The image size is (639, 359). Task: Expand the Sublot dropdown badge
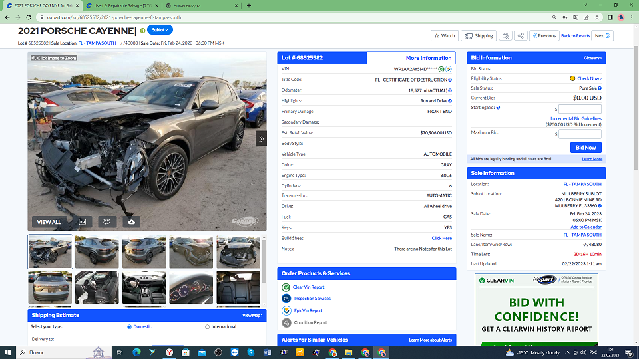click(x=160, y=30)
